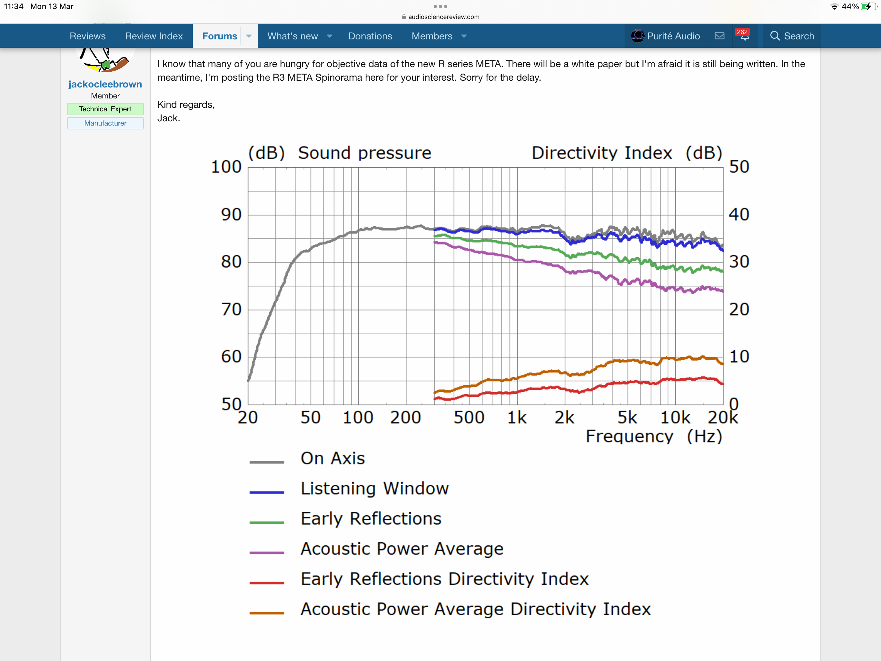Click the Purité Audio avatar icon
The height and width of the screenshot is (661, 881).
point(637,36)
